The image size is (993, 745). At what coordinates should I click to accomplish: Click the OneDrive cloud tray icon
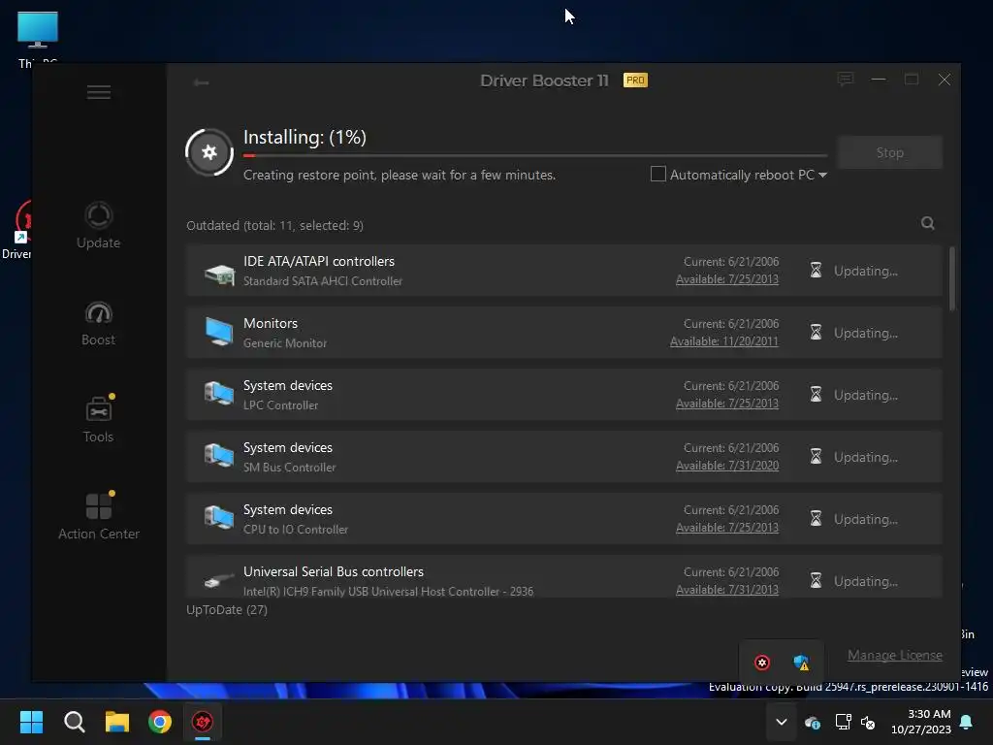[x=812, y=722]
